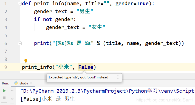Click line number 9 in the gutter
Viewport: 195px width, 105px height.
click(x=6, y=67)
